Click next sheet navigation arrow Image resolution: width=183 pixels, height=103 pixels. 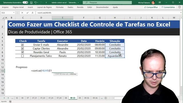coord(8,98)
